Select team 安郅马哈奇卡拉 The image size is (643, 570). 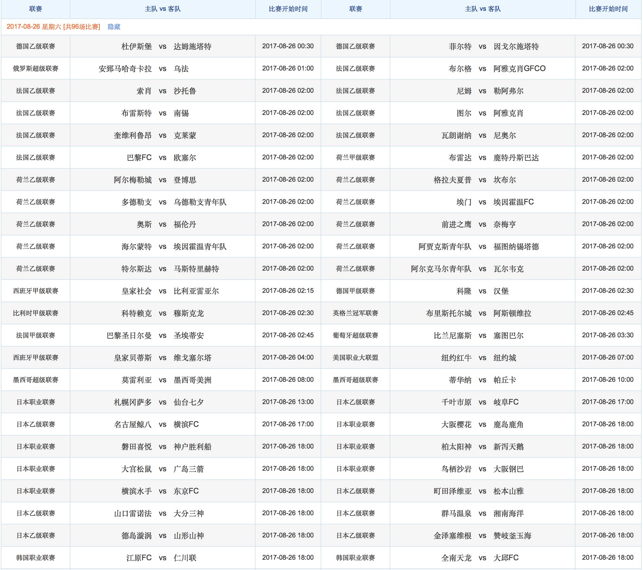coord(125,69)
